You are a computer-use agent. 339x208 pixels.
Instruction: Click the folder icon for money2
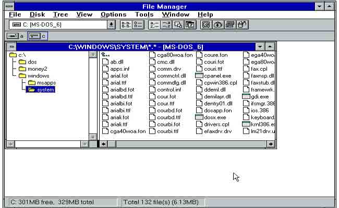coord(22,69)
